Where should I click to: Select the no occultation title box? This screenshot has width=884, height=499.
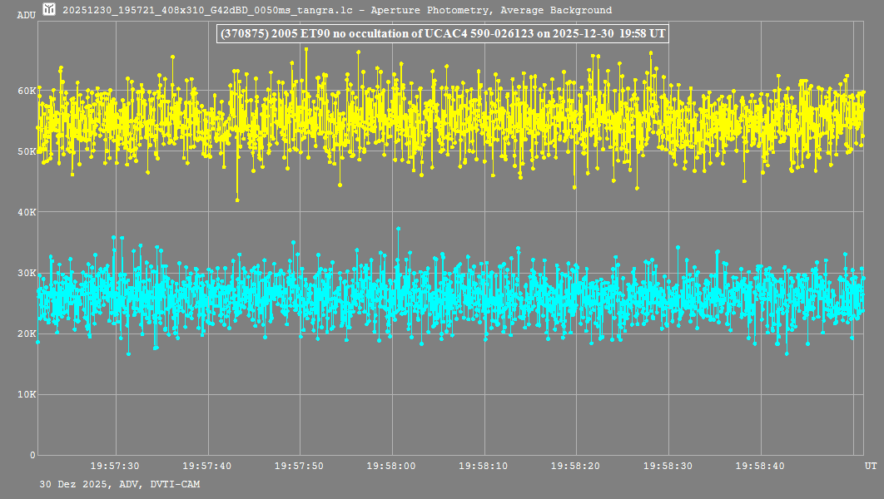coord(441,34)
